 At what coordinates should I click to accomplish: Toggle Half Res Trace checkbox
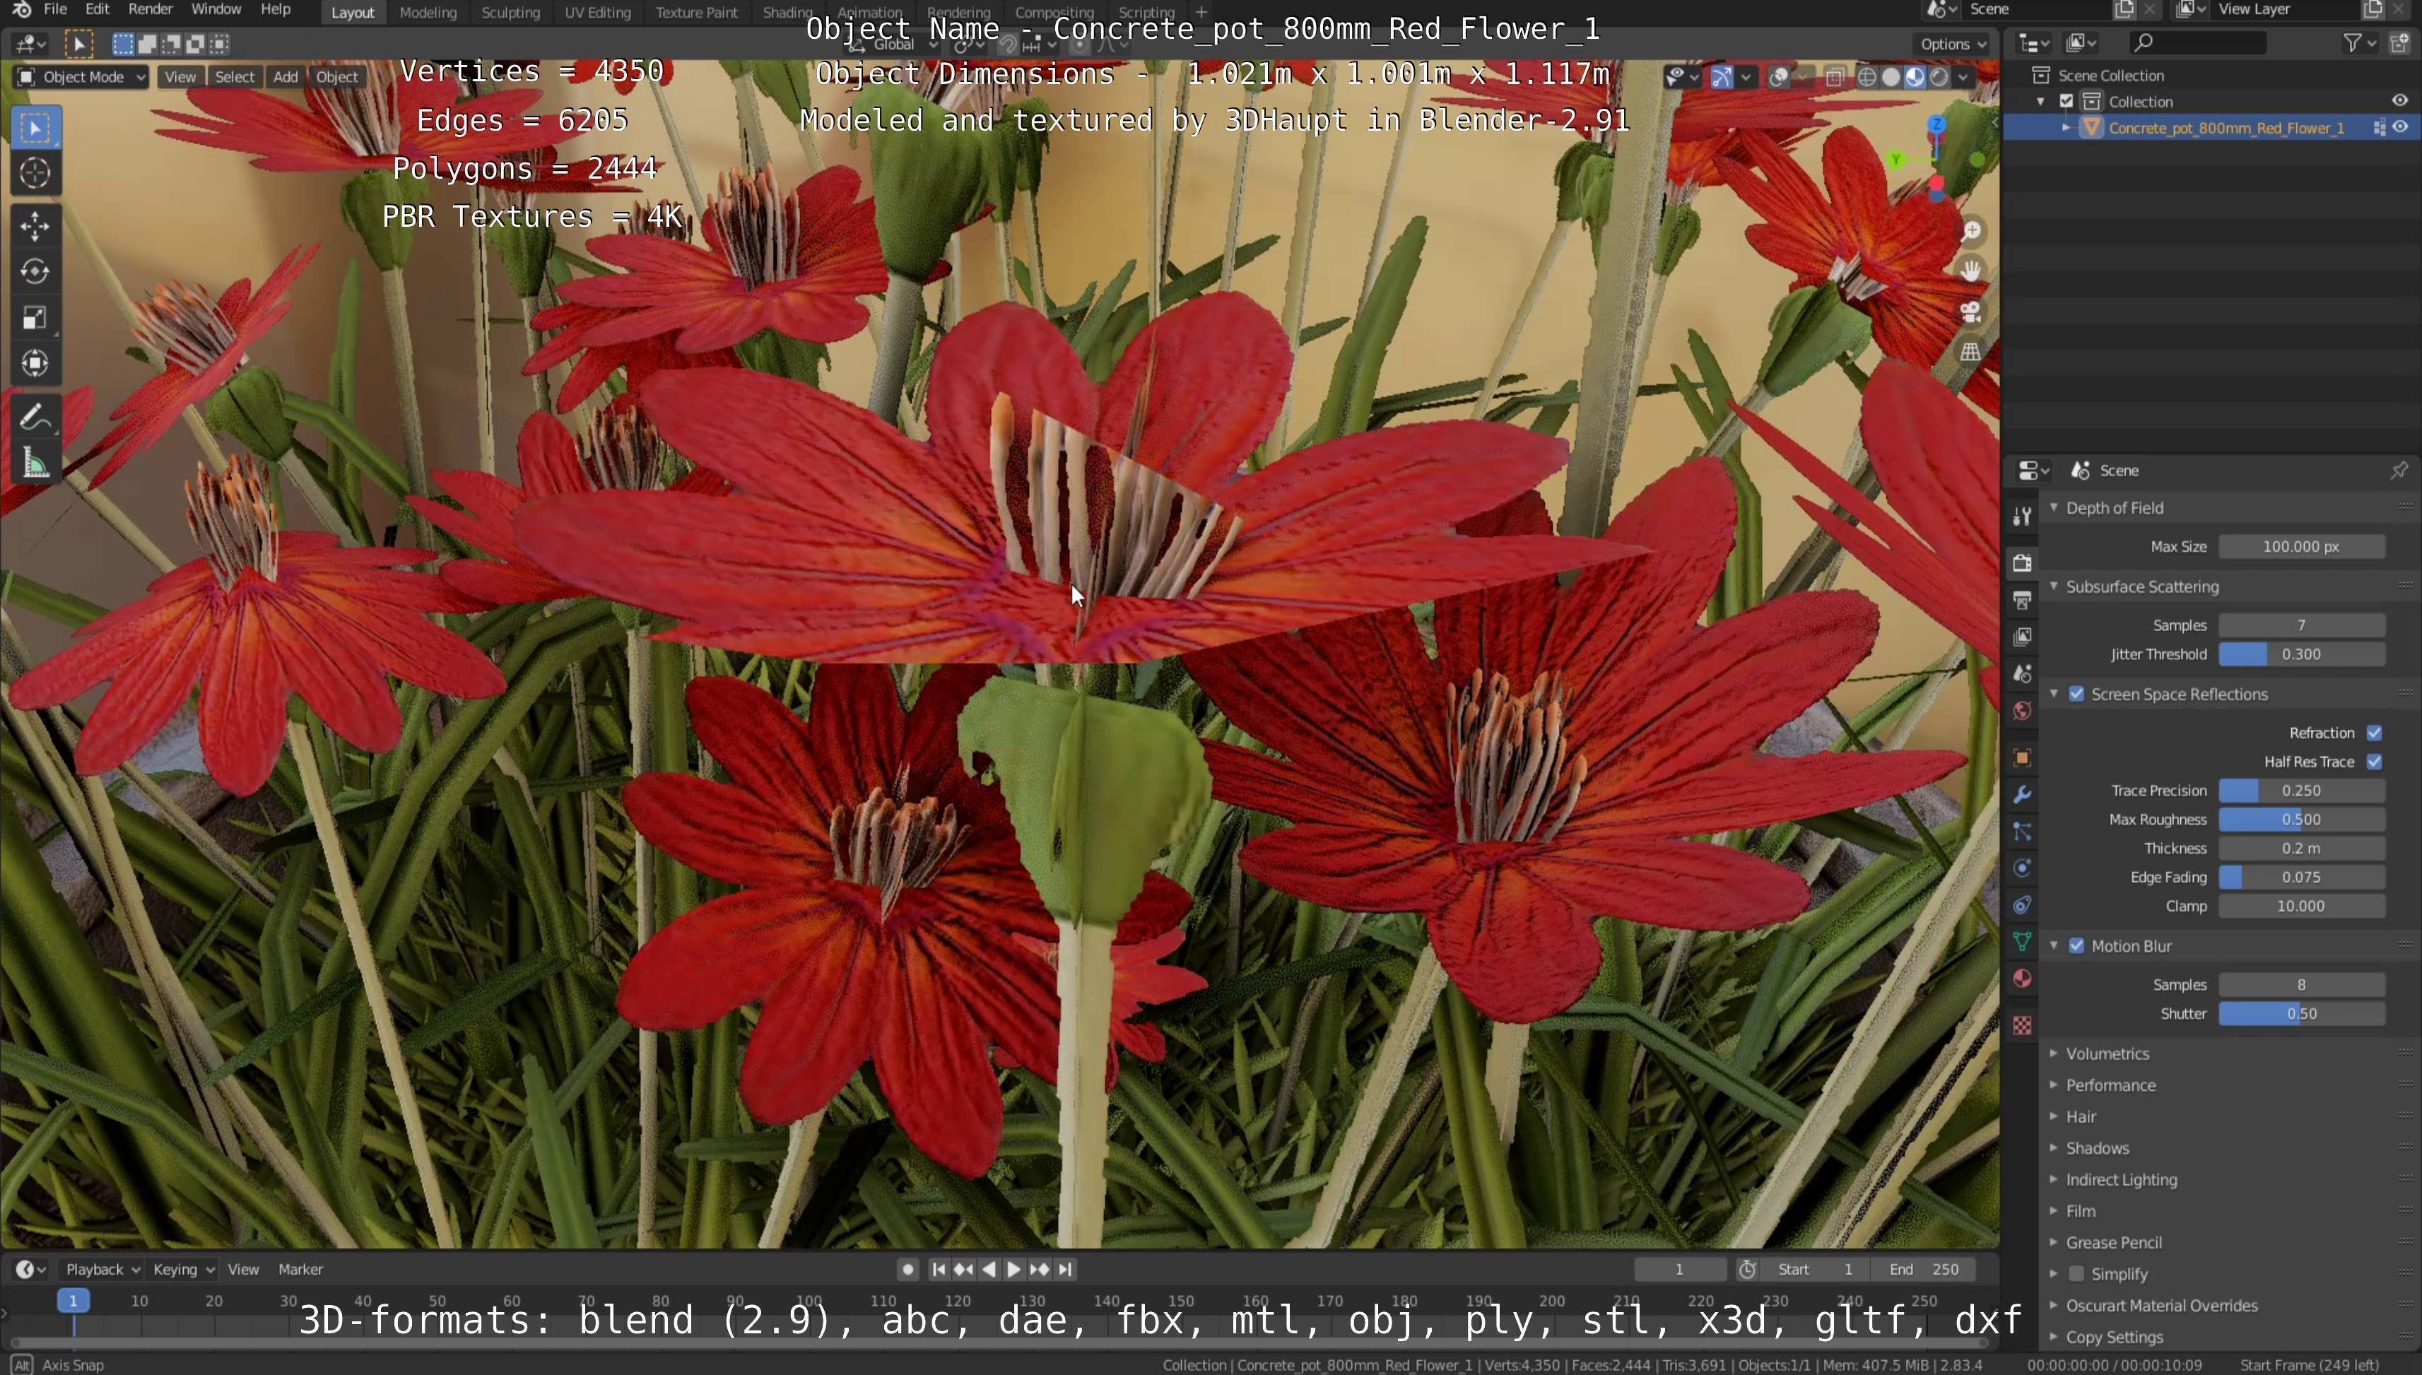click(2374, 762)
